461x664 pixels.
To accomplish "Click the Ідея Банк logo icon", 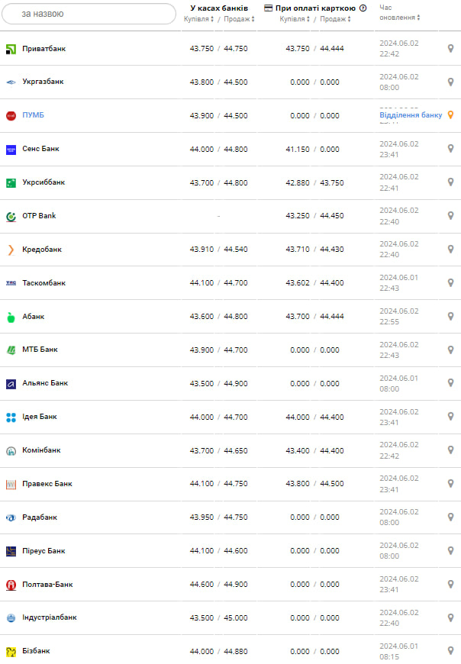I will click(x=11, y=417).
